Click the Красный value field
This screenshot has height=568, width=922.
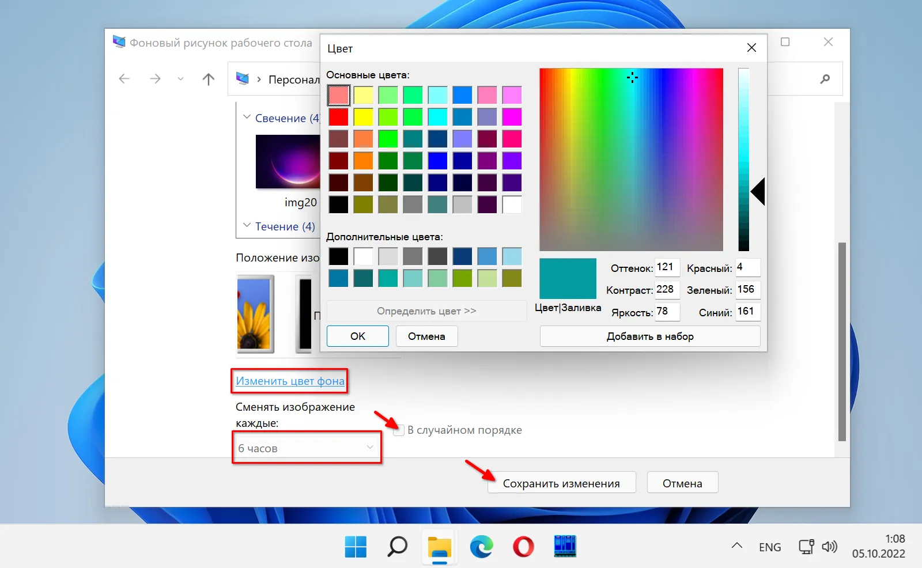pos(747,267)
